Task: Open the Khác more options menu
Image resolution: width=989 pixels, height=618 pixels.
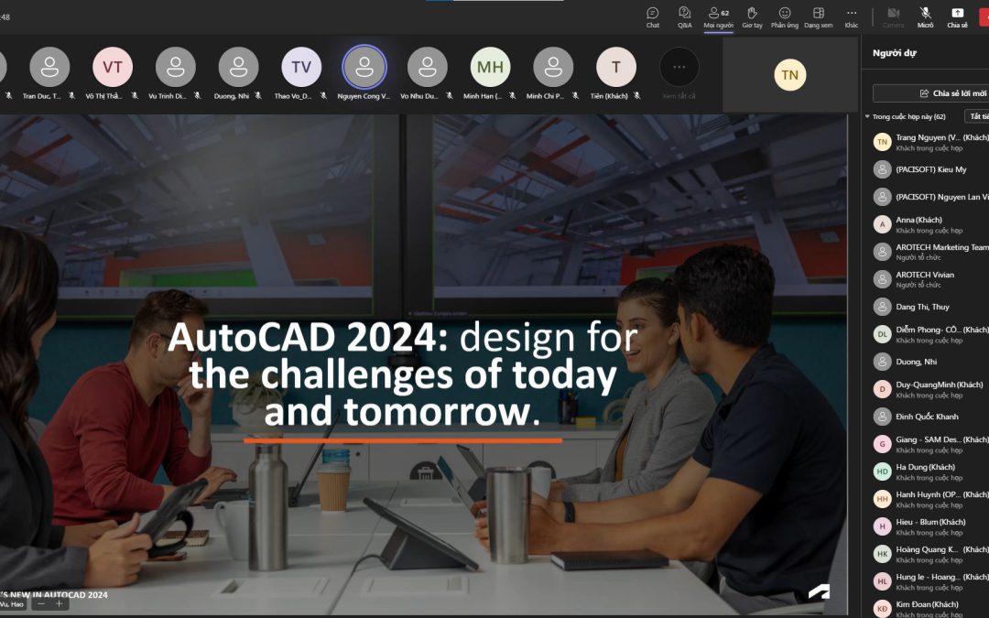Action: pos(852,17)
